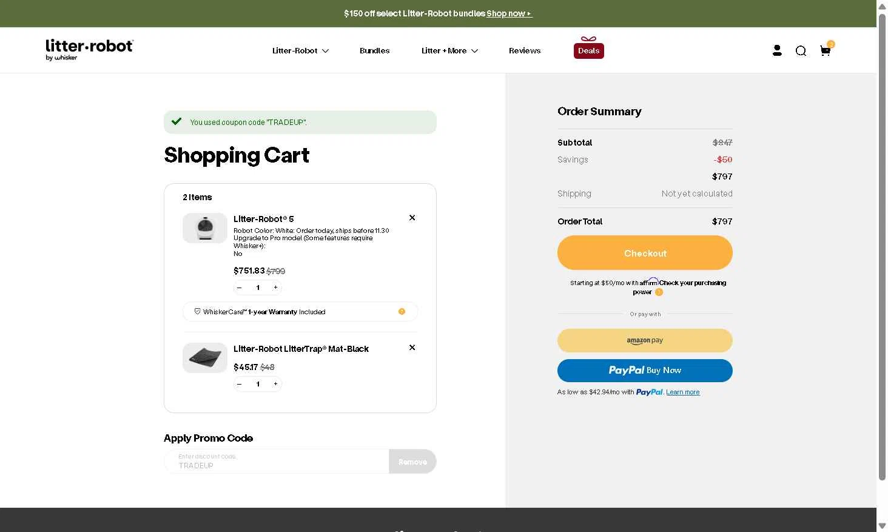The width and height of the screenshot is (888, 532).
Task: Open the shopping cart icon in header
Action: click(825, 50)
